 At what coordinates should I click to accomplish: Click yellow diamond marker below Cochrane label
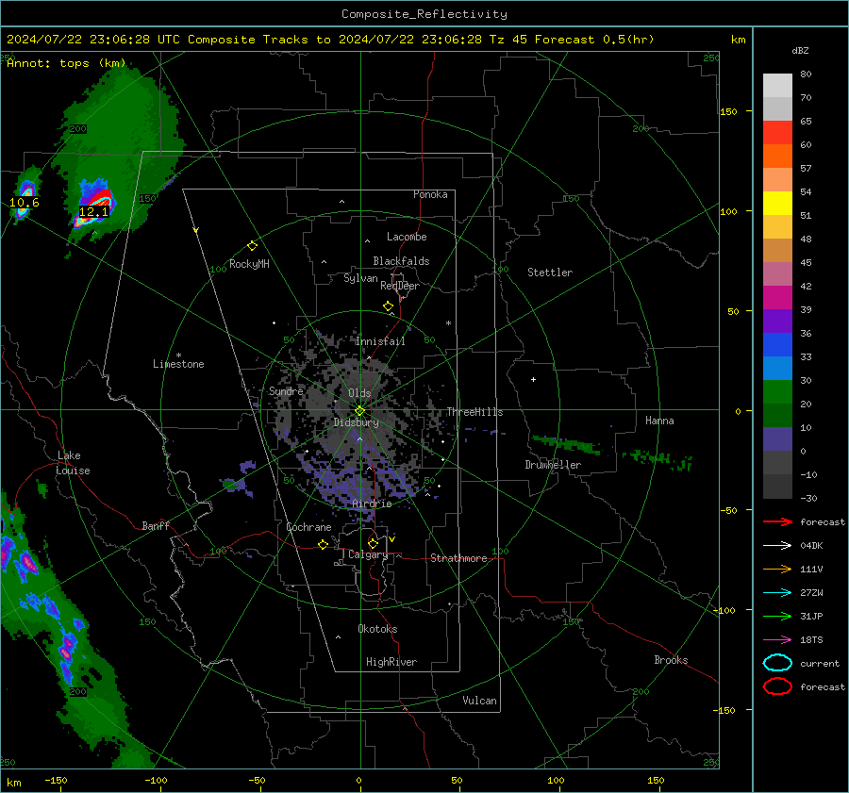[323, 545]
